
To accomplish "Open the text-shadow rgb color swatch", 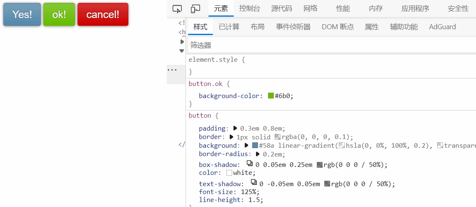I will (327, 184).
